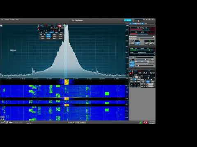The width and height of the screenshot is (197, 147).
Task: Toggle the PROC speech processor button
Action: pos(132,63)
